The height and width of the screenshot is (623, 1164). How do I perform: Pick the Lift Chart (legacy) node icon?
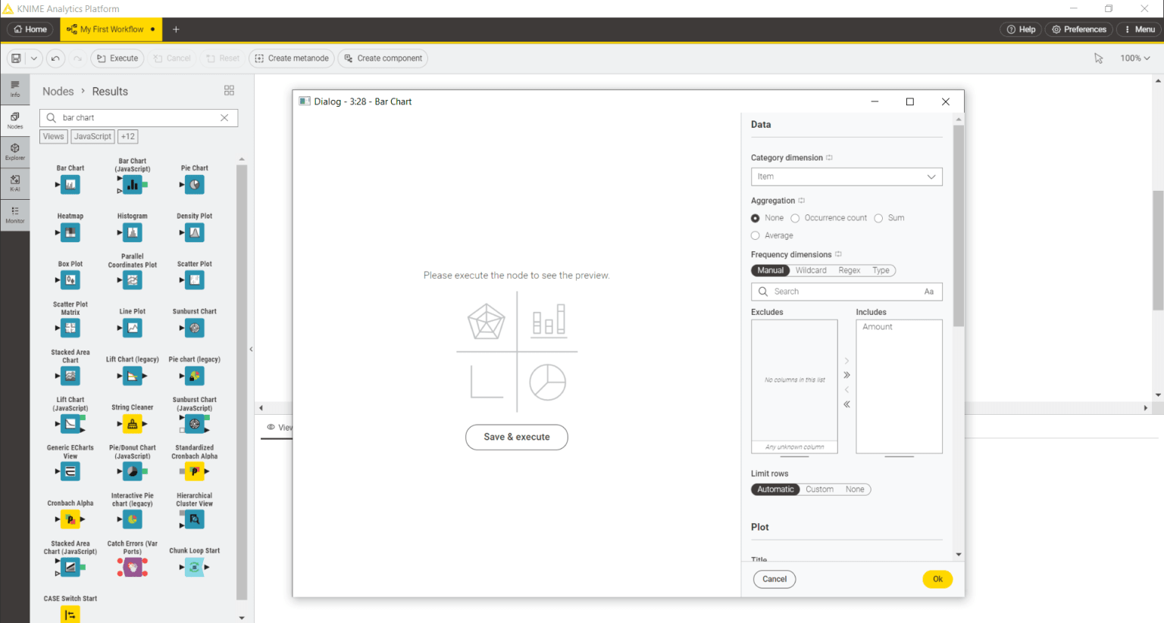tap(133, 375)
